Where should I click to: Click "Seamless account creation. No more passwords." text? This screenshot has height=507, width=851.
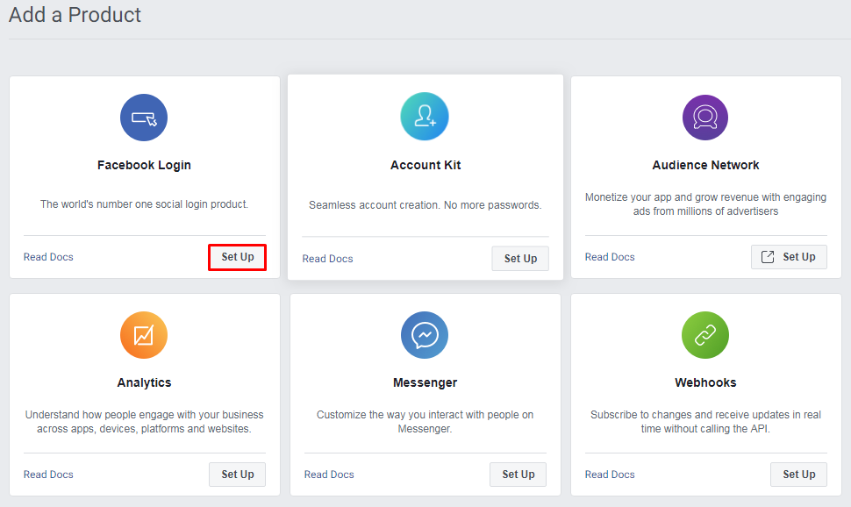[425, 205]
